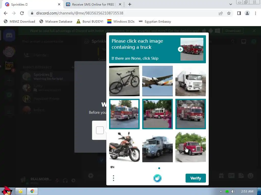Close the Receive SMS Online tab
Image resolution: width=261 pixels, height=195 pixels.
point(120,5)
